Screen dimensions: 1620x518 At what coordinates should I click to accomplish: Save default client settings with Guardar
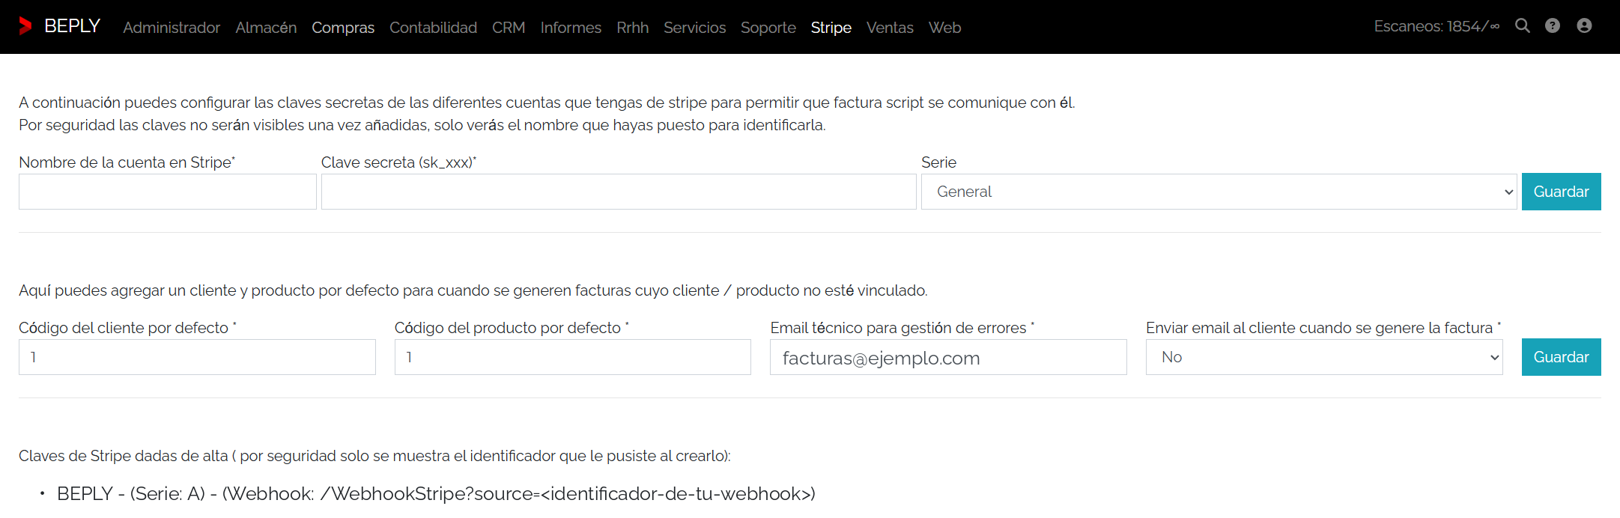[1562, 357]
